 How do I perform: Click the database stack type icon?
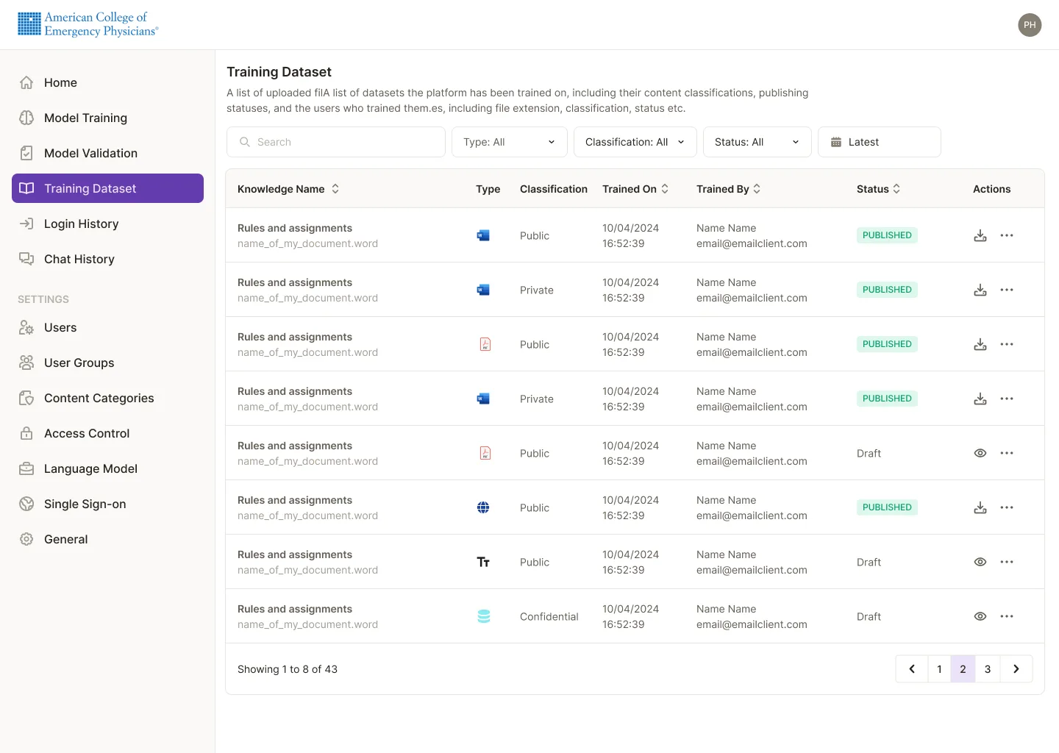pos(484,616)
